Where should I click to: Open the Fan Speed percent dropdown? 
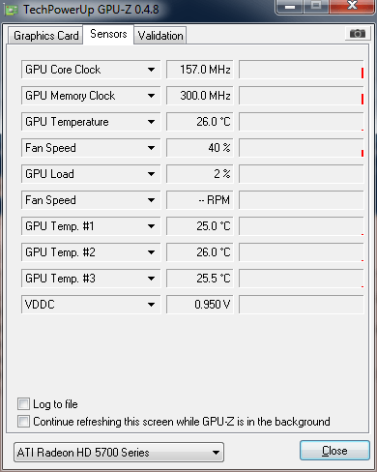pos(91,148)
